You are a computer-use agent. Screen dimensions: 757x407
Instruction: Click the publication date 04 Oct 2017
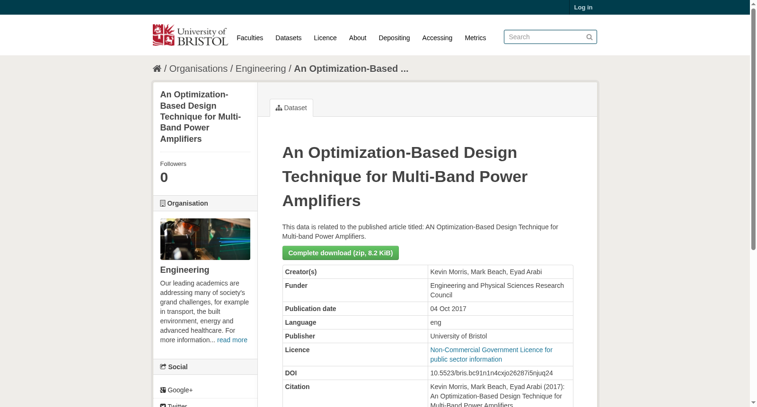click(x=448, y=309)
